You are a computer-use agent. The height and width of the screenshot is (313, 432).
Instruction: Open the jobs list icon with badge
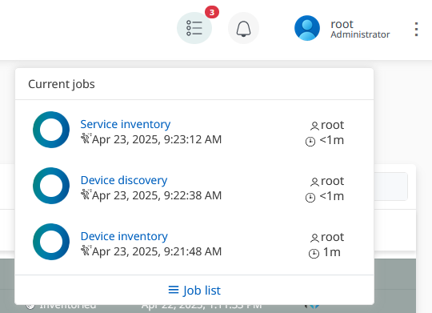(x=194, y=28)
